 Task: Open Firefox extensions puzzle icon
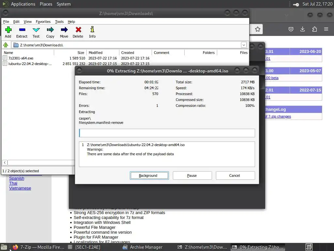314,29
